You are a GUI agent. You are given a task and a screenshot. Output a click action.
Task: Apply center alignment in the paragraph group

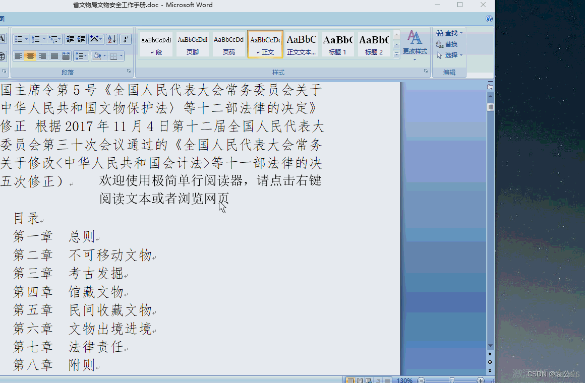click(29, 56)
